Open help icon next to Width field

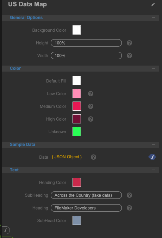(129, 56)
